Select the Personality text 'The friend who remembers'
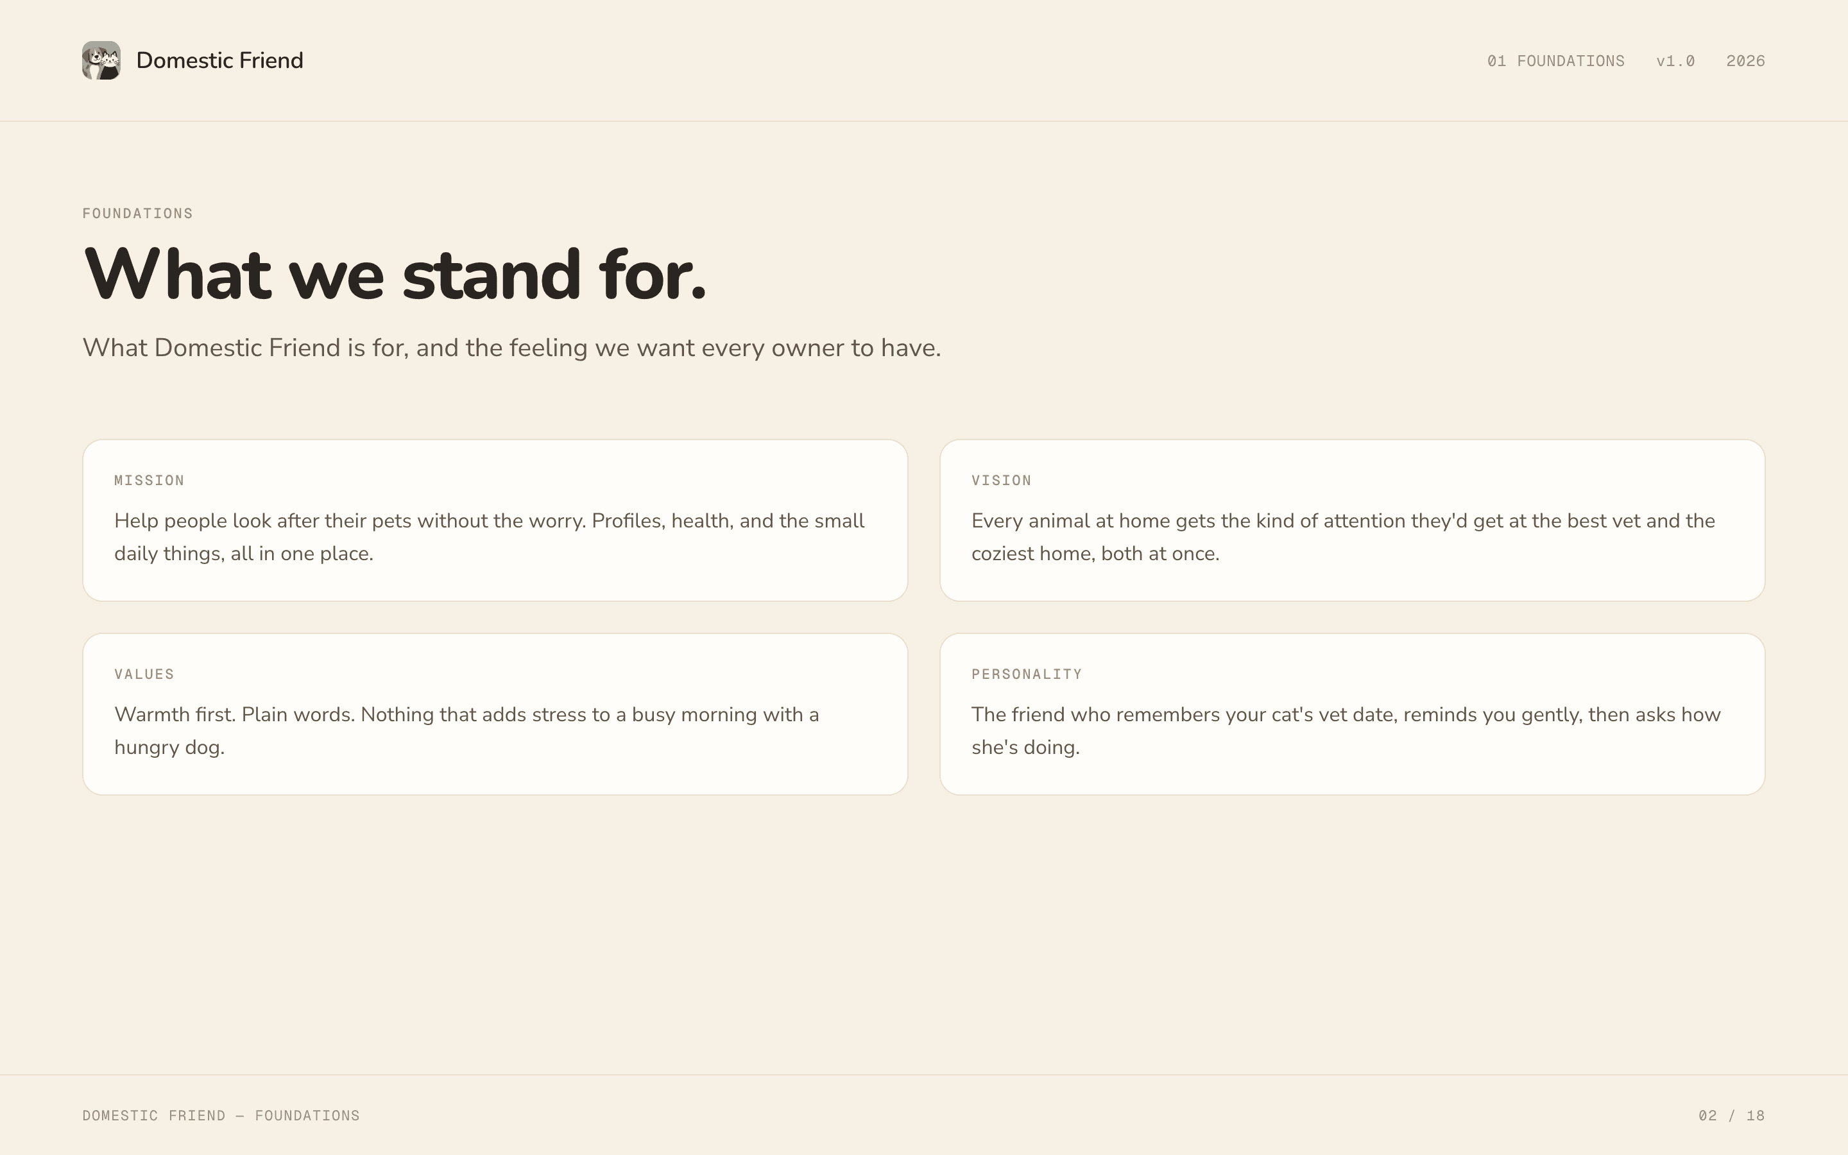The image size is (1848, 1155). (1346, 731)
